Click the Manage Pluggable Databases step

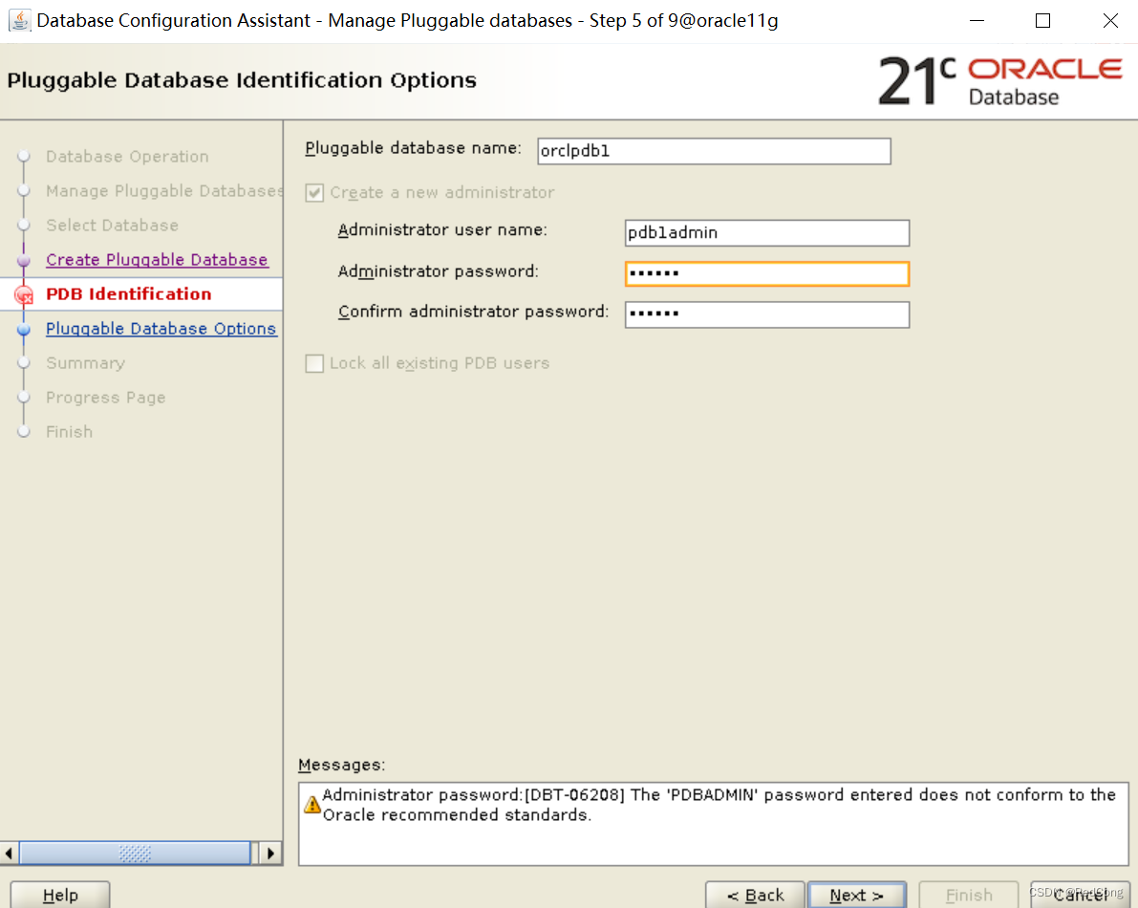pyautogui.click(x=164, y=191)
